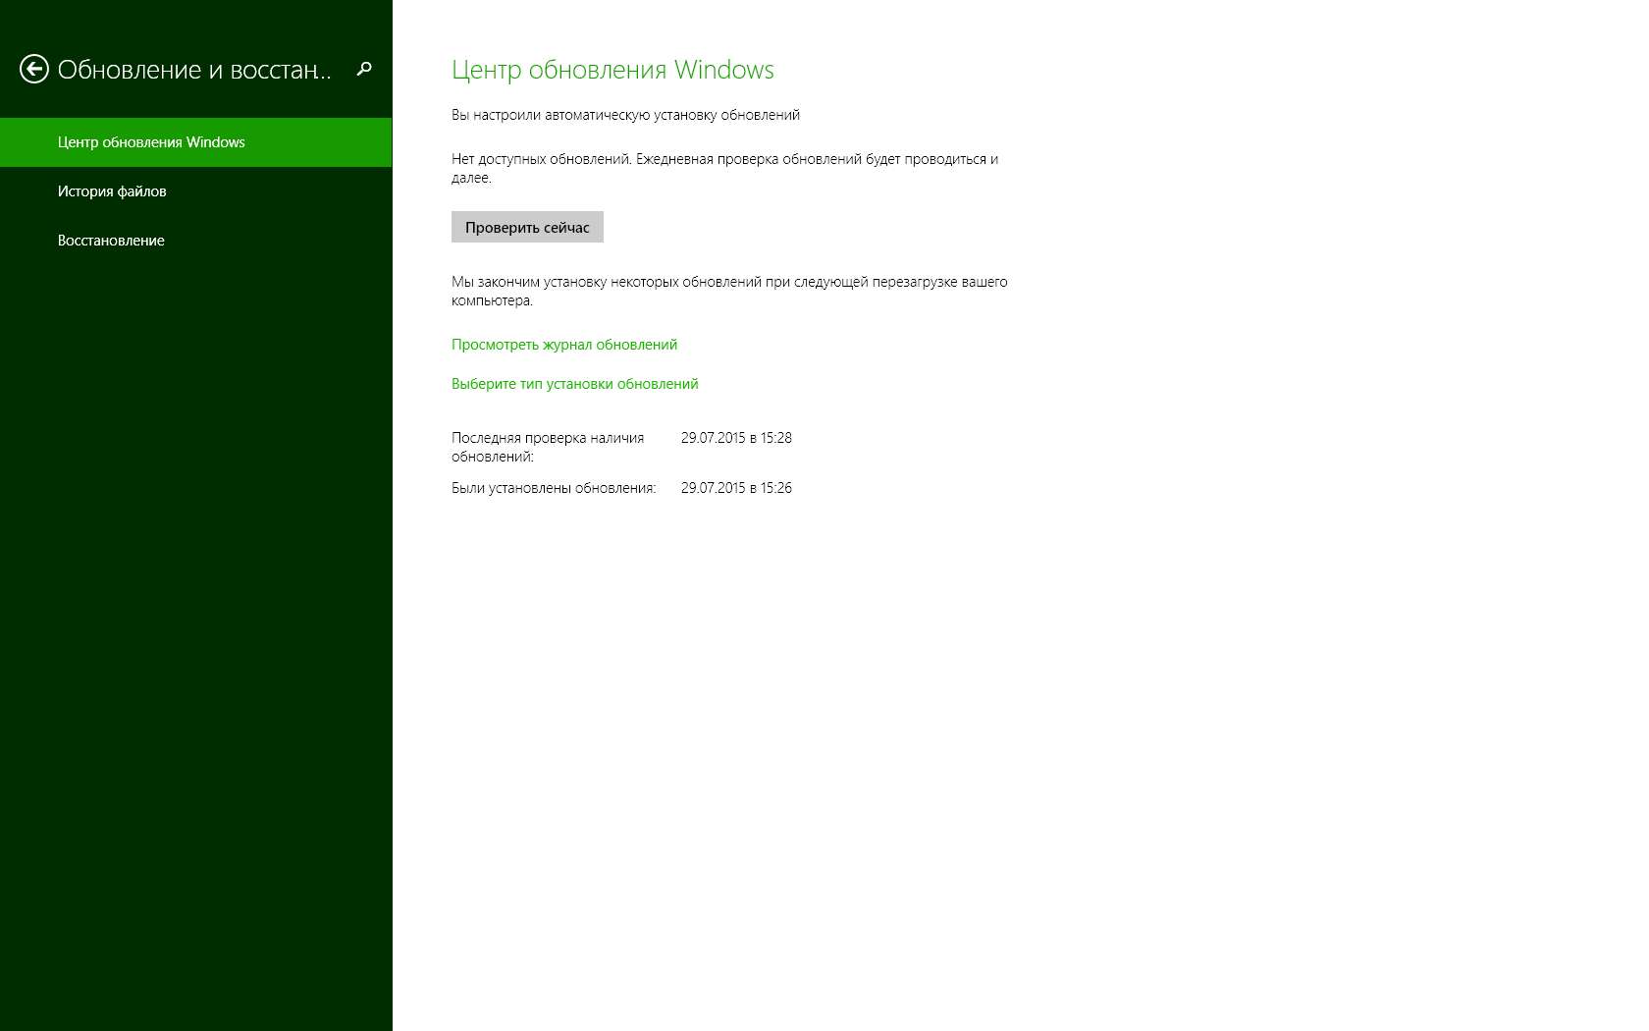The image size is (1649, 1031).
Task: Click Выберите тип установки обновлений link
Action: click(x=574, y=384)
